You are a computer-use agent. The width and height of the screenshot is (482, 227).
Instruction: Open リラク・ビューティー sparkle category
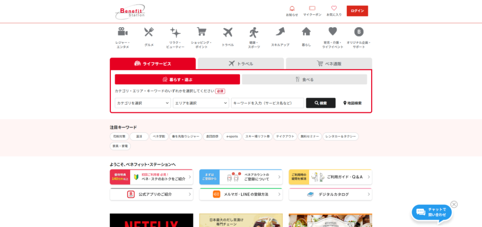(175, 38)
